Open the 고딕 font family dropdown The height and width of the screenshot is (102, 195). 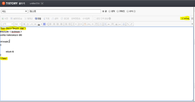pos(7,24)
